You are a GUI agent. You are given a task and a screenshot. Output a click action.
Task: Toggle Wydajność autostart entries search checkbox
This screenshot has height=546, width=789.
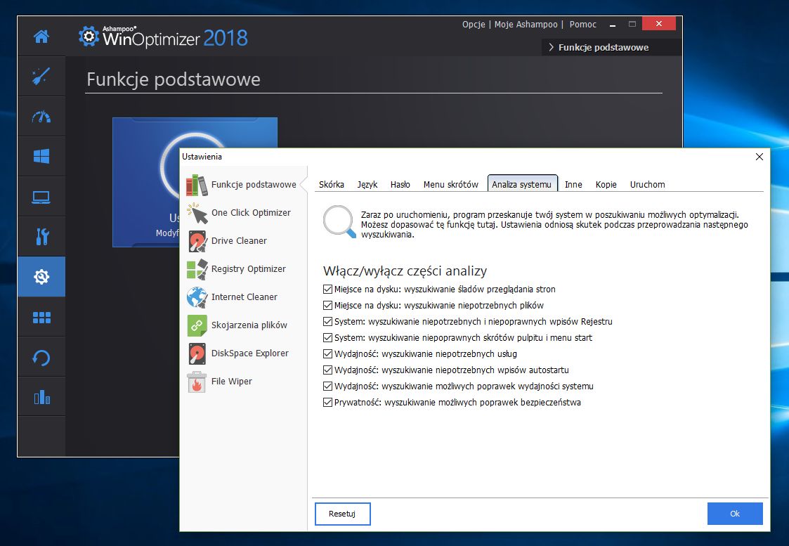click(327, 370)
